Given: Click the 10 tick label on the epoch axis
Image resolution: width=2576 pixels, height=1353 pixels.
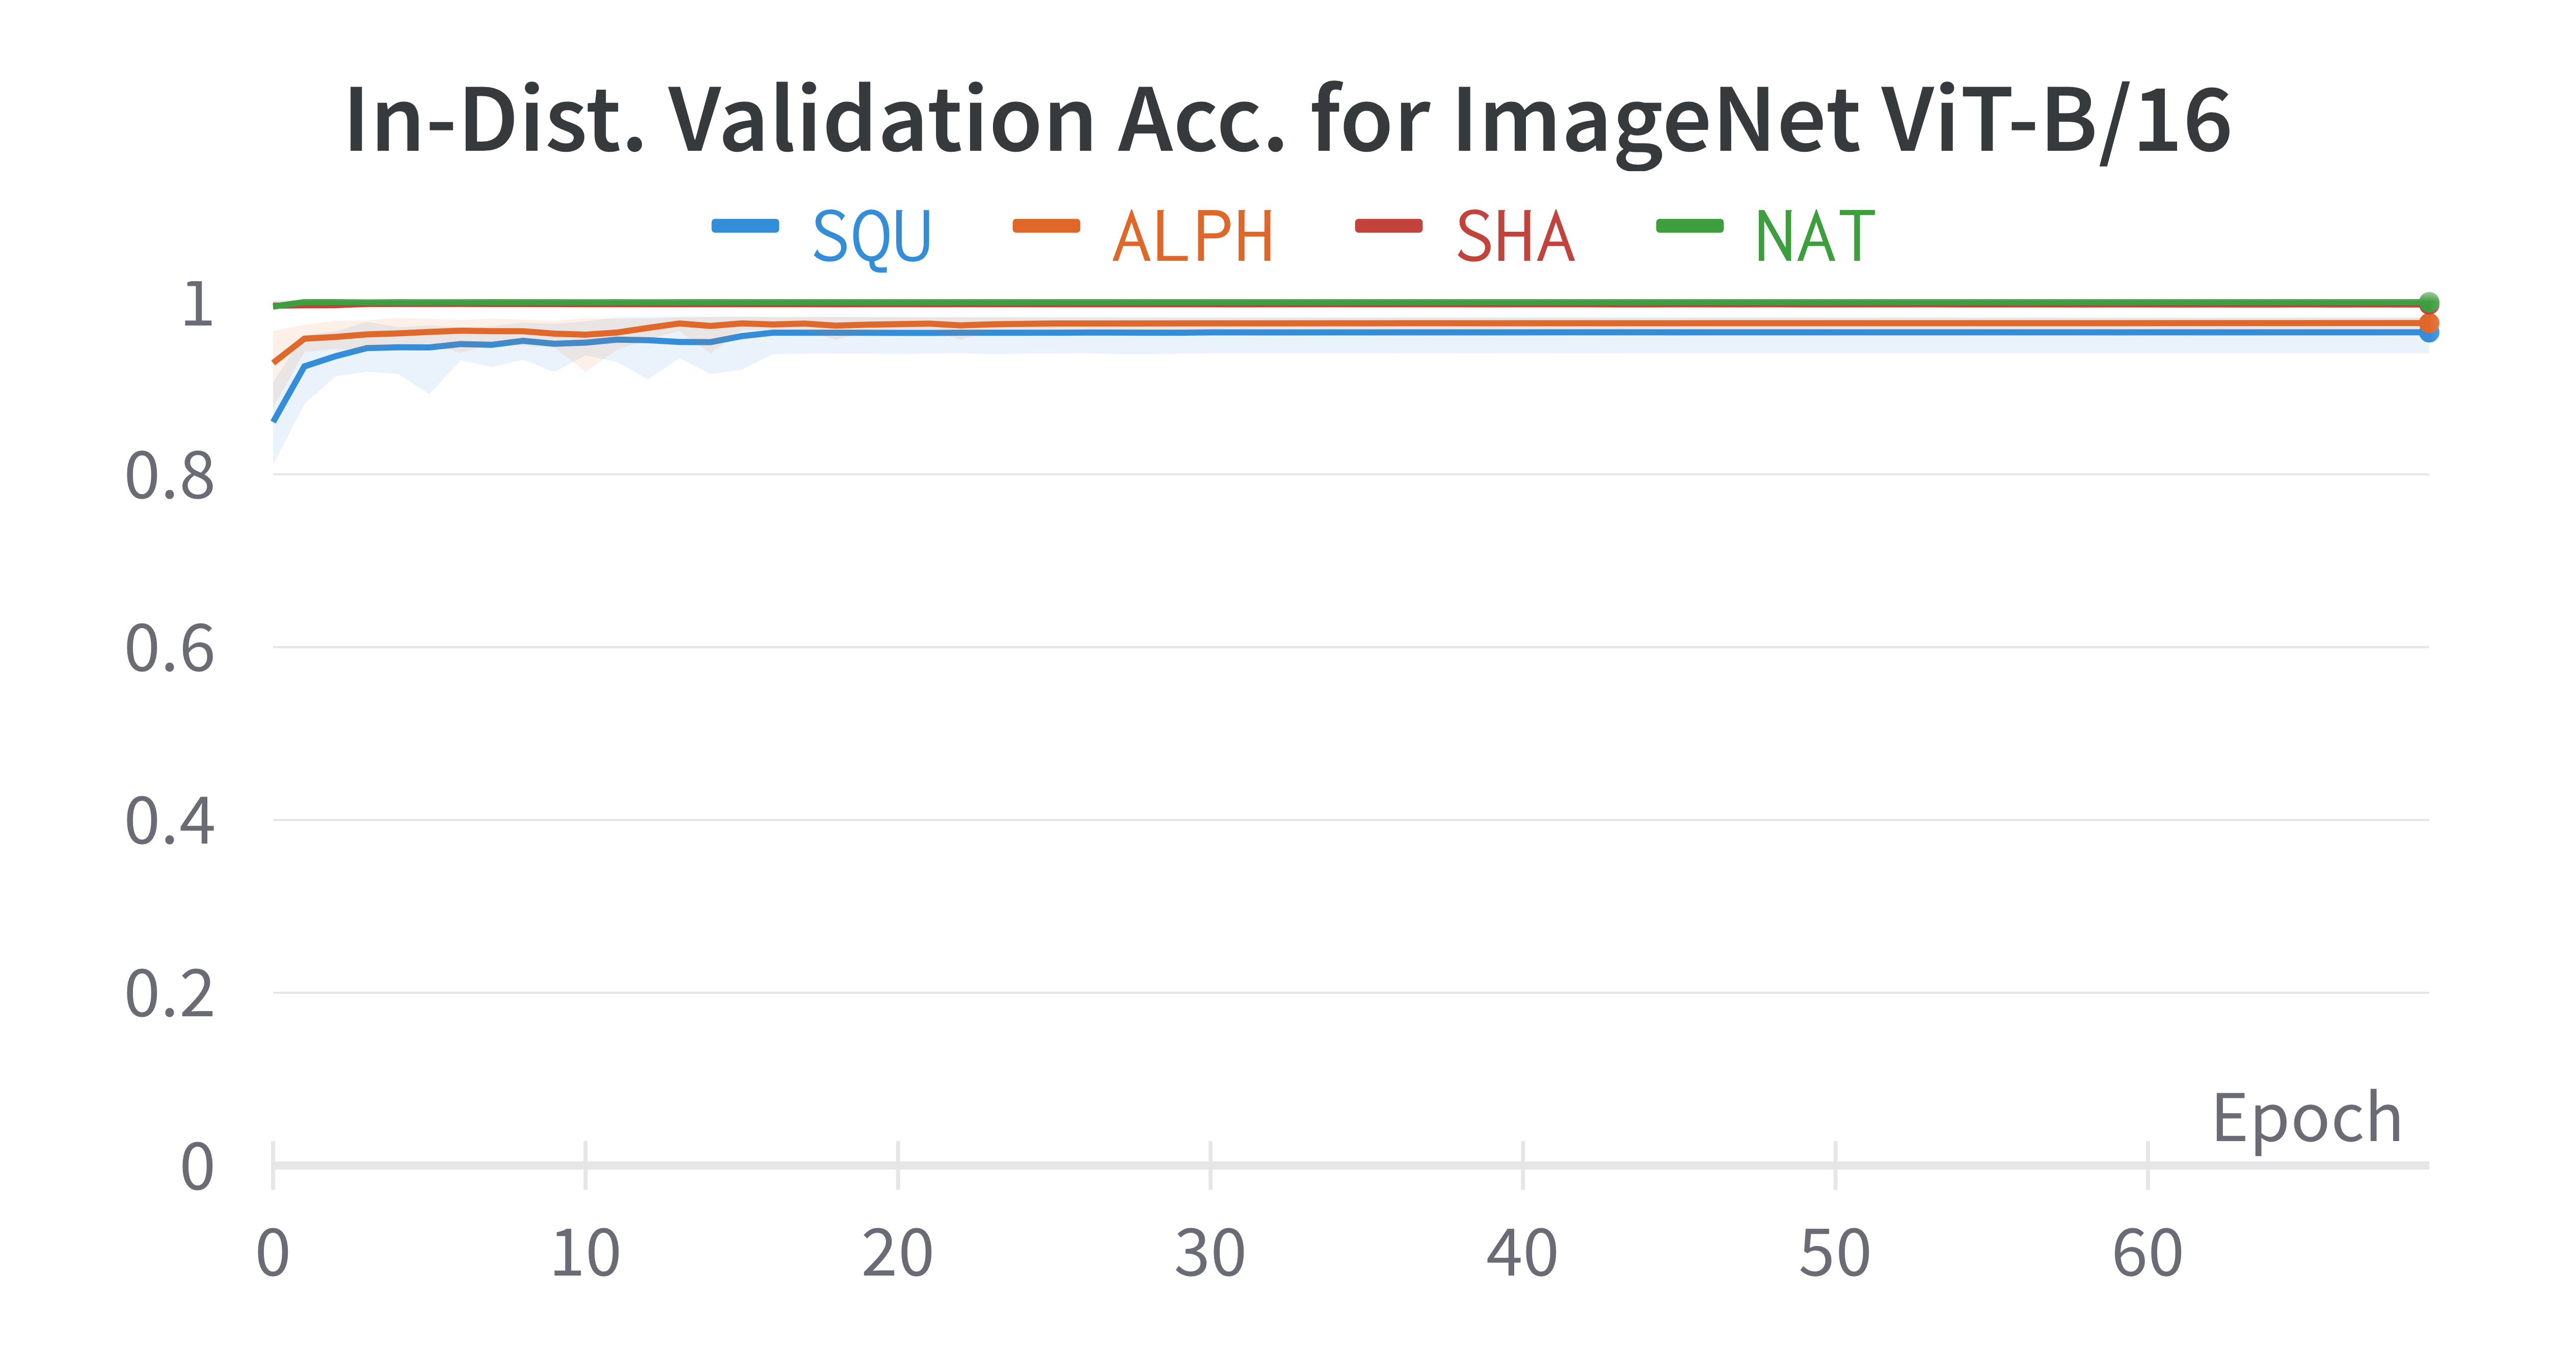Looking at the screenshot, I should point(585,1254).
